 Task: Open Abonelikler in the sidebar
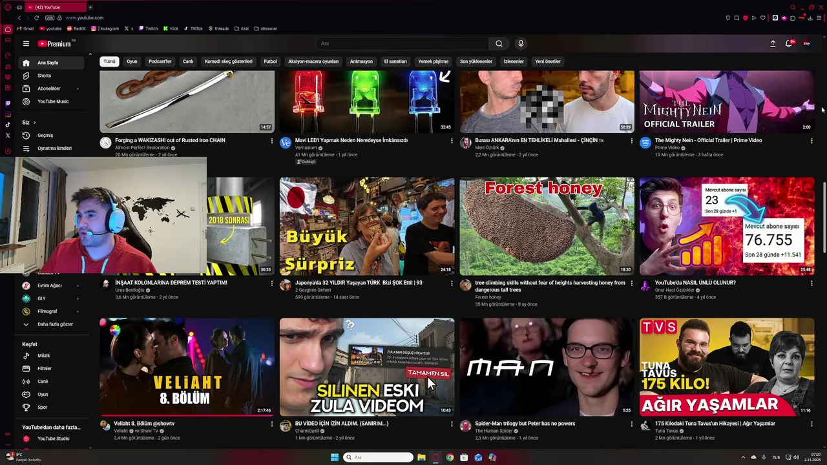50,88
